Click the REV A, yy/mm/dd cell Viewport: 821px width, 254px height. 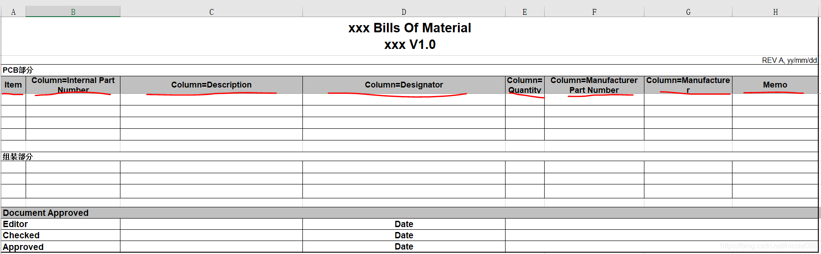tap(789, 60)
